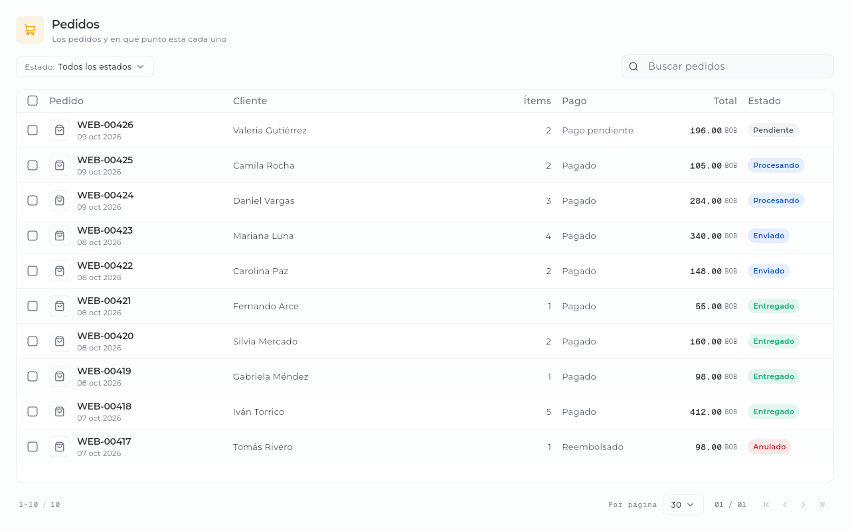Screen dimensions: 850x531
Task: Toggle the select-all checkbox in the header
Action: point(33,101)
